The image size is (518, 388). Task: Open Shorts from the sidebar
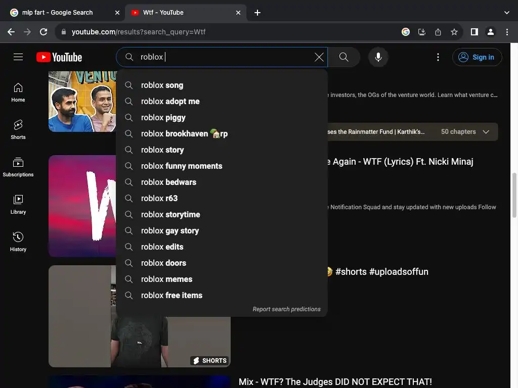coord(18,130)
